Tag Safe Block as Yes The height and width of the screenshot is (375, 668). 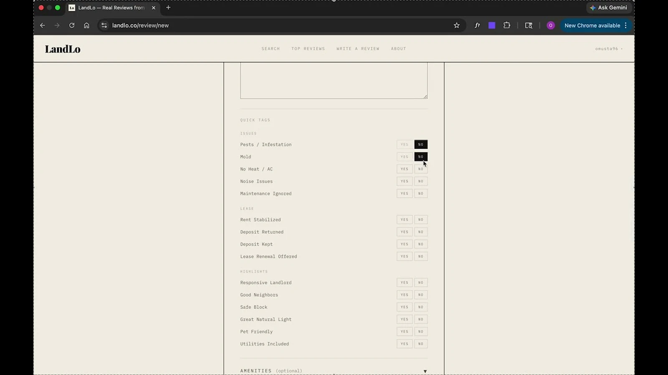point(404,307)
